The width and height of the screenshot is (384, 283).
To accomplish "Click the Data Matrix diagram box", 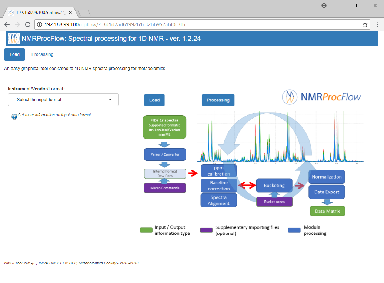I will (327, 211).
